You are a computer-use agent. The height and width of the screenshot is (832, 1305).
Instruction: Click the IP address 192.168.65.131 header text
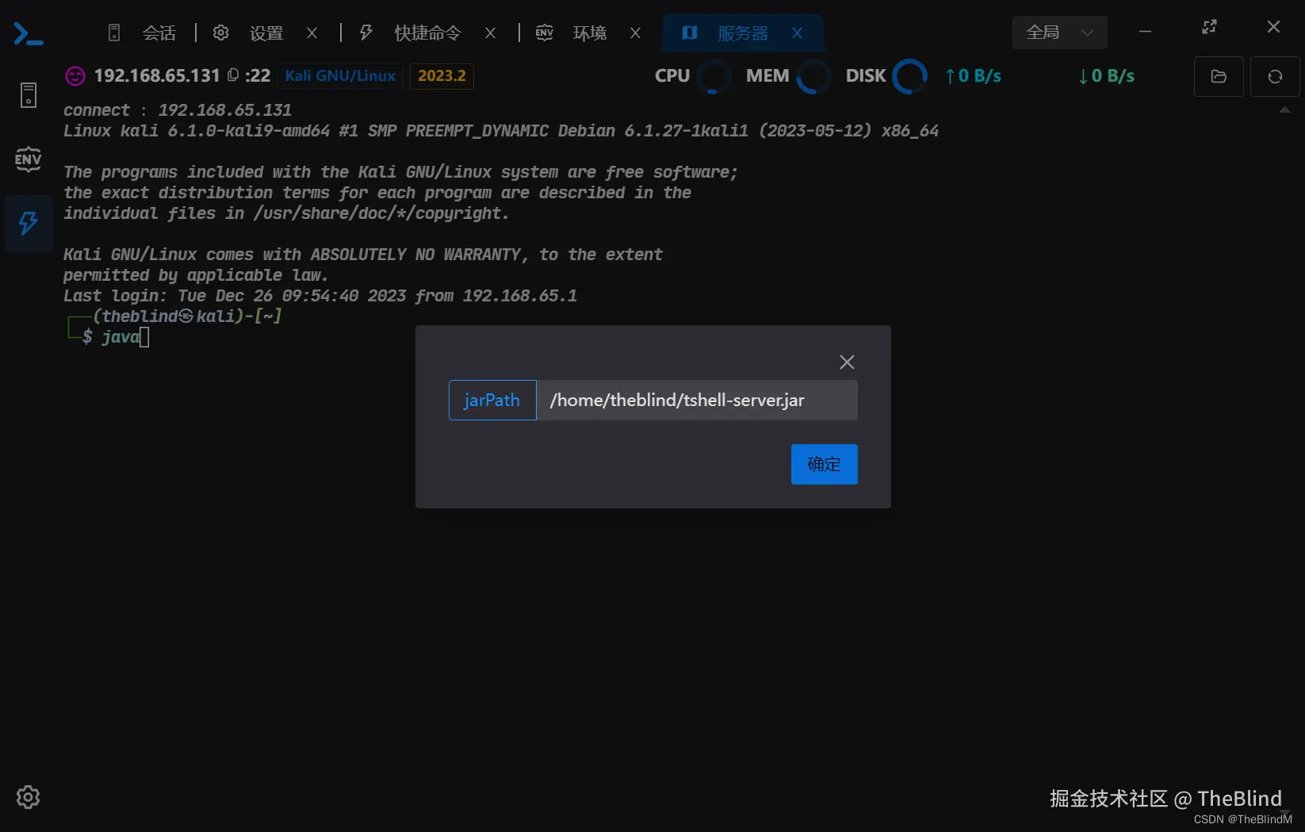click(157, 75)
